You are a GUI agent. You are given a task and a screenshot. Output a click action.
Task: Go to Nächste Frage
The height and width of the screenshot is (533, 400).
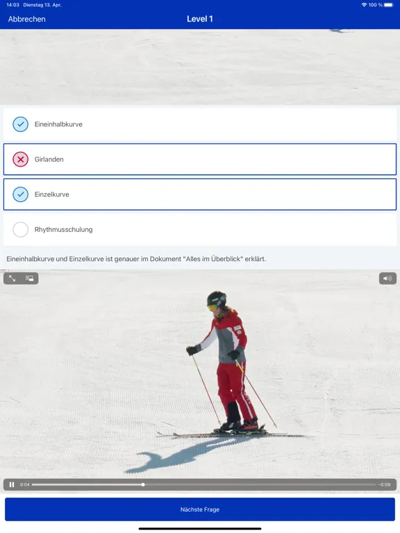pos(200,509)
